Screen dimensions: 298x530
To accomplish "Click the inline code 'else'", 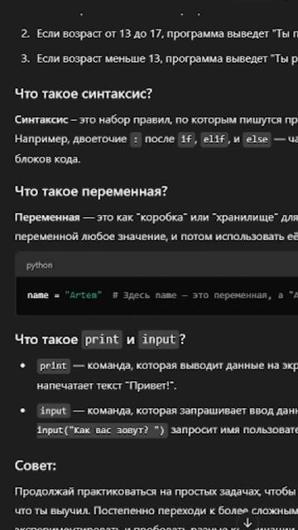I will pos(257,139).
